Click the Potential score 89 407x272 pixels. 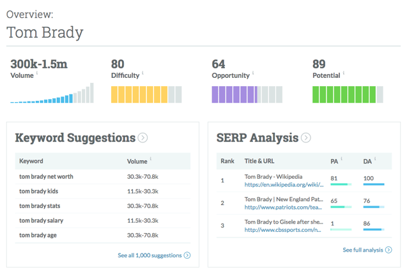tap(319, 64)
